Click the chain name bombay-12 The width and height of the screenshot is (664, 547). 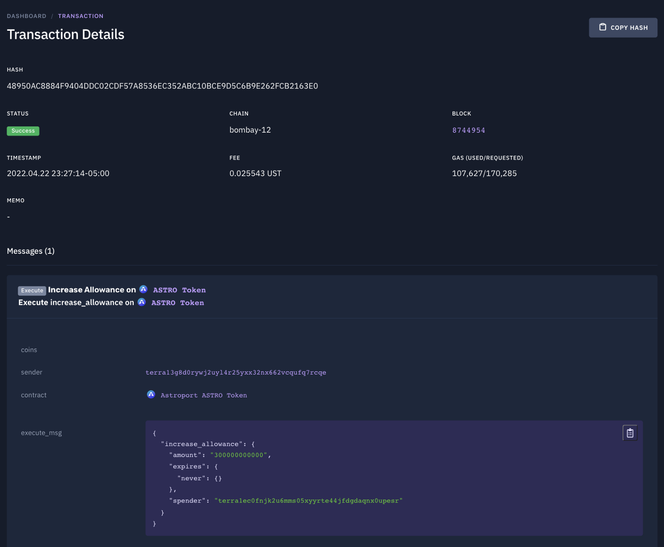coord(250,130)
